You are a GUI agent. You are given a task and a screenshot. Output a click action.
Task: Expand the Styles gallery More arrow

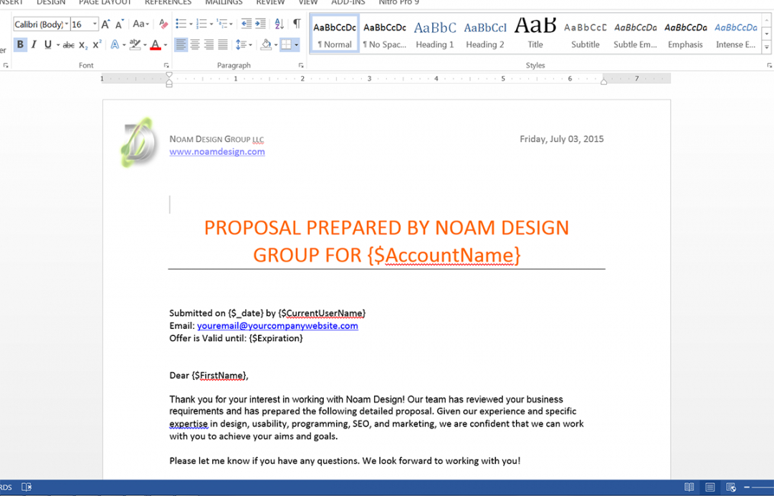(767, 47)
